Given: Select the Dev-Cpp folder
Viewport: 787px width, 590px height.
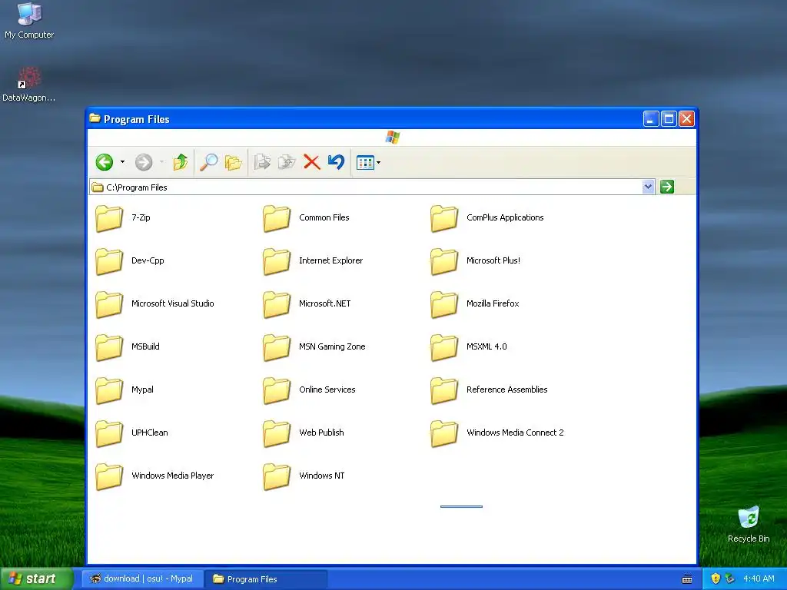Looking at the screenshot, I should pos(129,261).
